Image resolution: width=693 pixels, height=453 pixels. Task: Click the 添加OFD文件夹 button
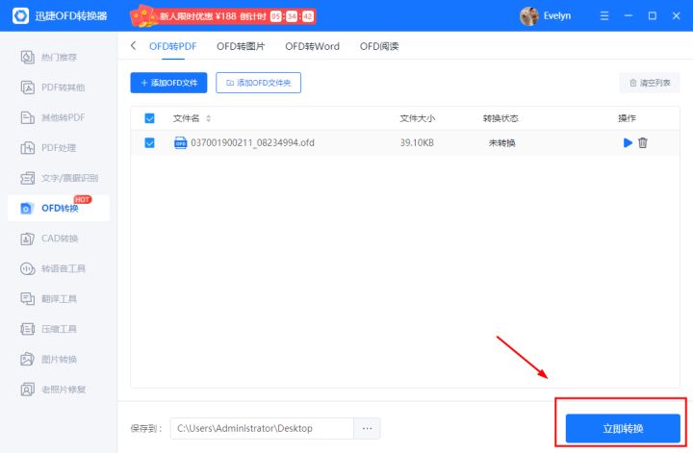(258, 83)
